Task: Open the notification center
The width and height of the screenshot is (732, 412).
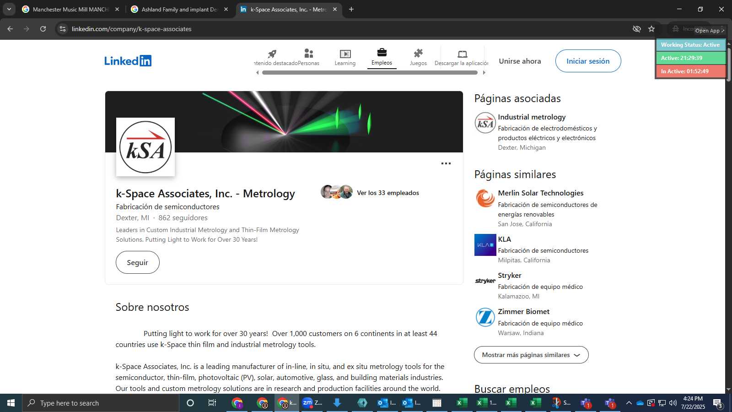Action: (717, 403)
